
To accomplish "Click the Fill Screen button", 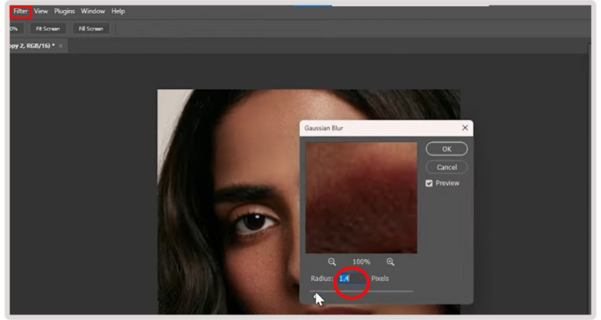I will 91,28.
